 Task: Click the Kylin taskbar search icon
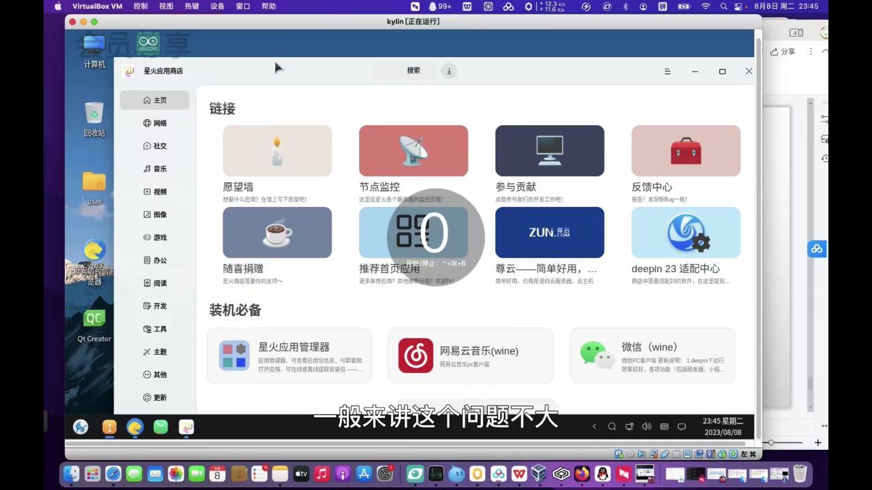tap(612, 427)
